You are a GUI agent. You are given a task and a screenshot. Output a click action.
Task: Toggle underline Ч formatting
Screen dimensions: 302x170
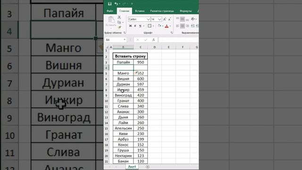pos(140,26)
